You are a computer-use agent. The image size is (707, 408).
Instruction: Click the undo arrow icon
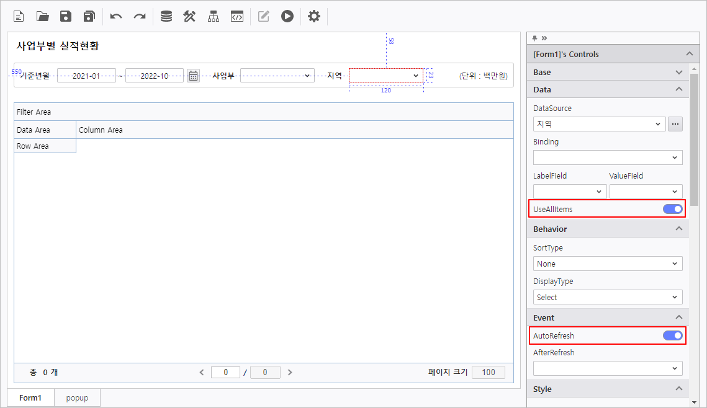(116, 16)
